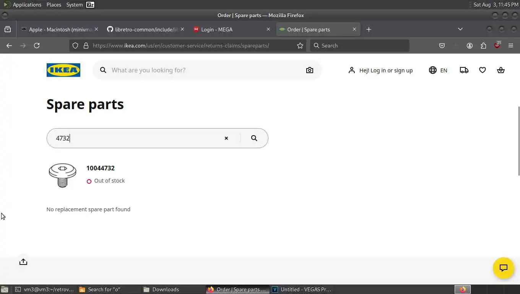Close the Order | Spare parts tab
The image size is (520, 294).
[354, 29]
